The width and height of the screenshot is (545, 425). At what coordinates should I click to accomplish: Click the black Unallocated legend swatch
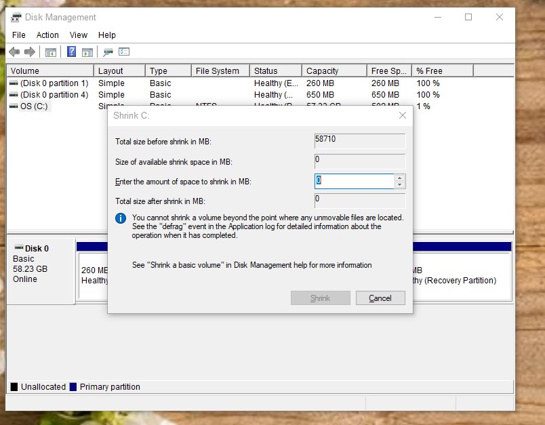coord(14,387)
